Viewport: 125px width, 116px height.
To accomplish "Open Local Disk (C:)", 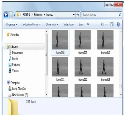I will (x=19, y=89).
